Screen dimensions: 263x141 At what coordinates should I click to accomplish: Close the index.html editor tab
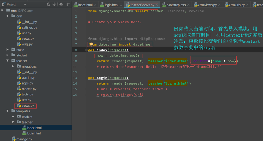click(x=95, y=5)
